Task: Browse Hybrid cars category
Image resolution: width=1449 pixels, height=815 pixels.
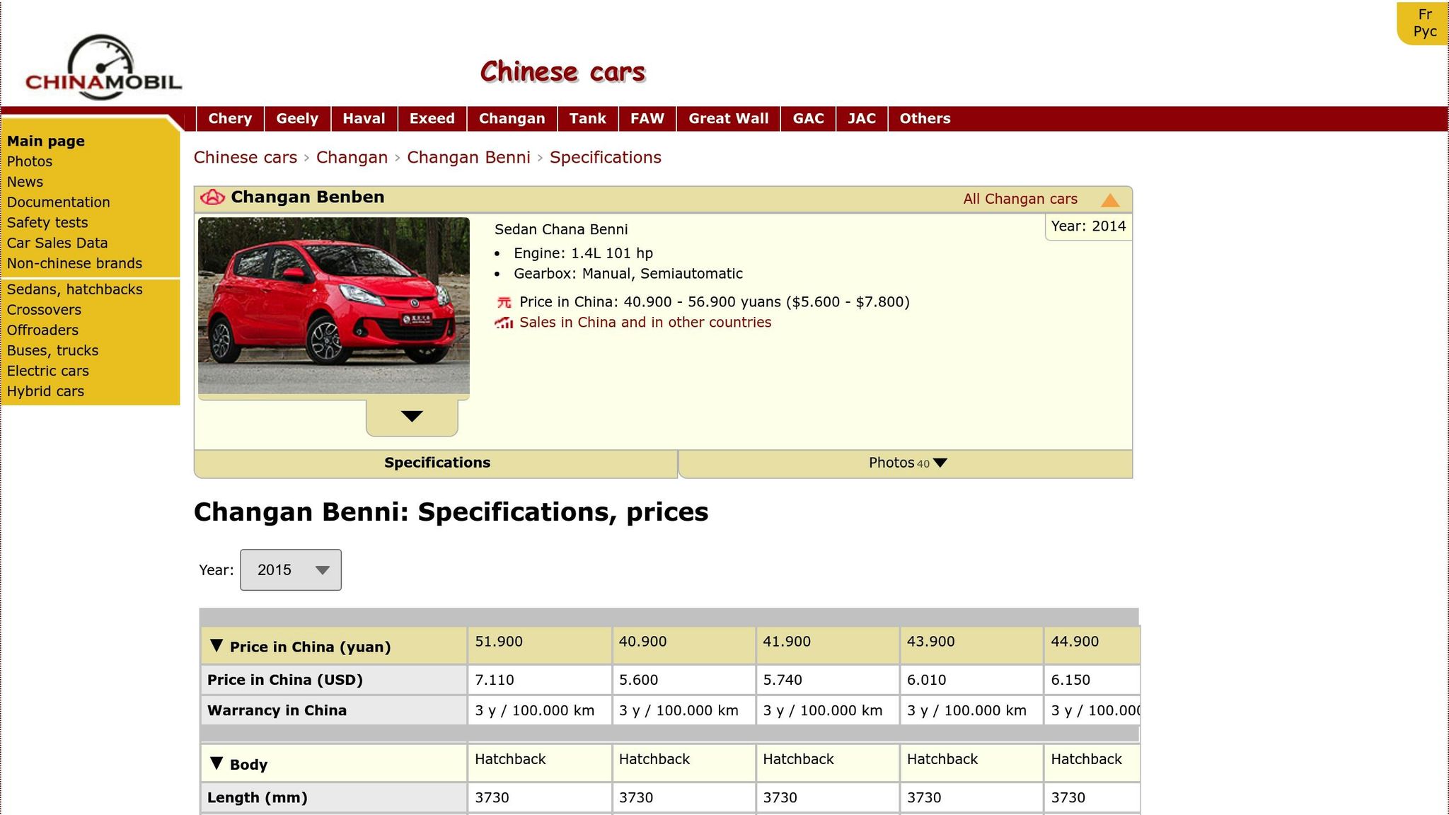Action: coord(45,392)
